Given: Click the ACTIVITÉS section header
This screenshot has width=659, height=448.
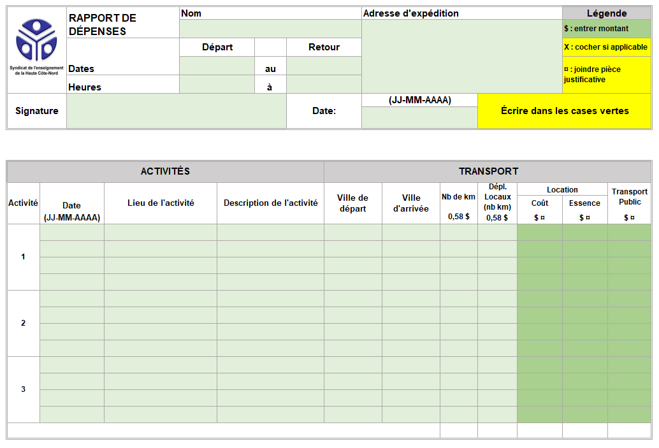Looking at the screenshot, I should (x=165, y=171).
